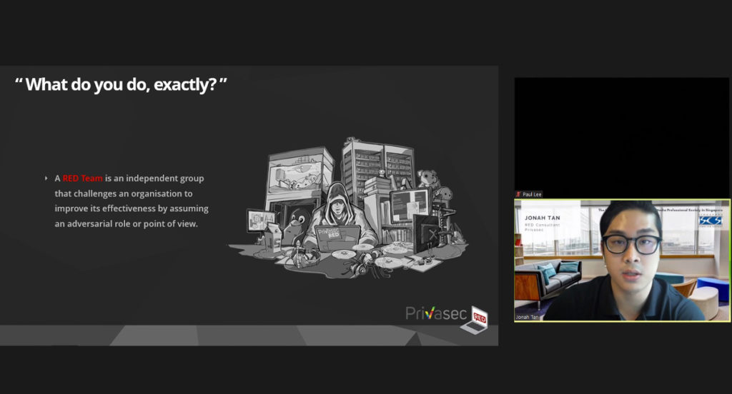This screenshot has height=394, width=732.
Task: Click the red "RED Team" text on slide
Action: point(83,178)
